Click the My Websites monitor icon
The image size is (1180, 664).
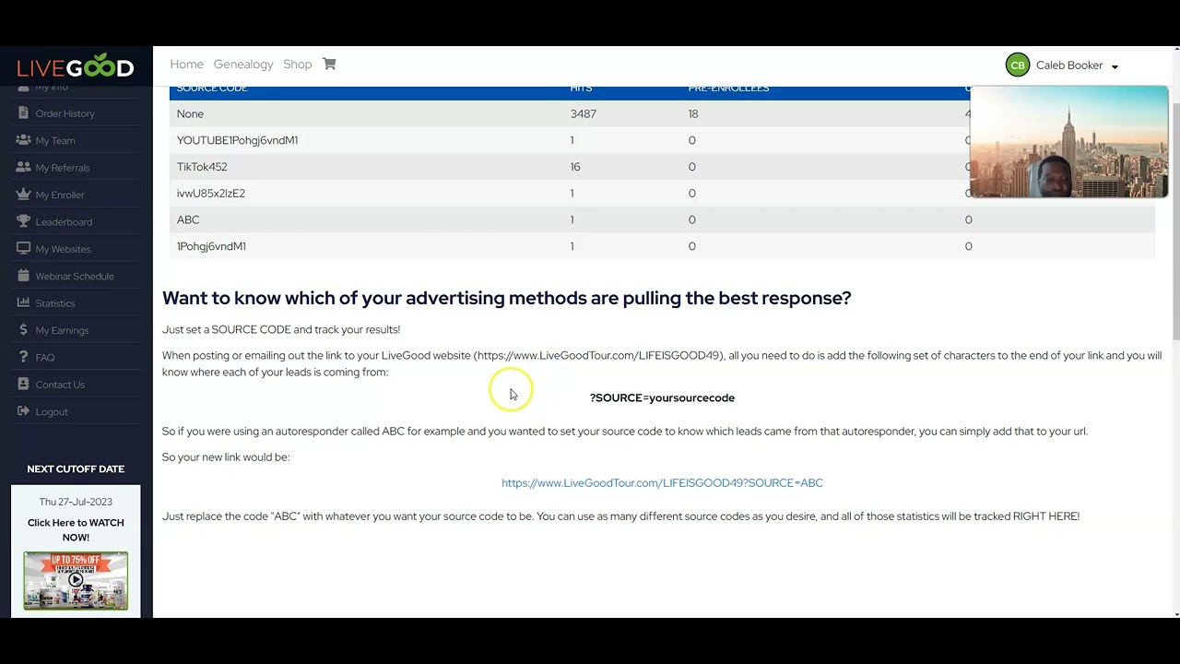23,249
